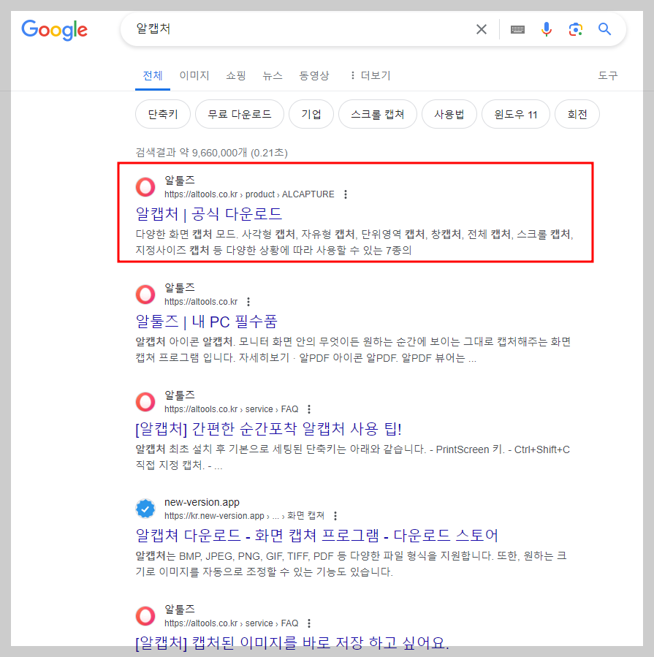Clear the search box with X icon
The image size is (654, 657).
tap(482, 29)
